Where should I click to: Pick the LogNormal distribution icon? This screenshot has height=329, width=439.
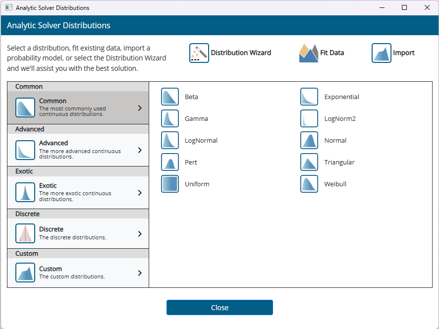pyautogui.click(x=169, y=140)
